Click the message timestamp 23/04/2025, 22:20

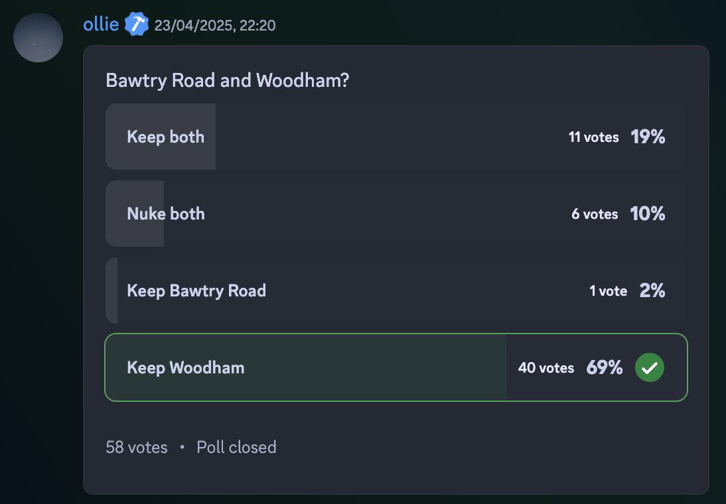click(x=215, y=25)
